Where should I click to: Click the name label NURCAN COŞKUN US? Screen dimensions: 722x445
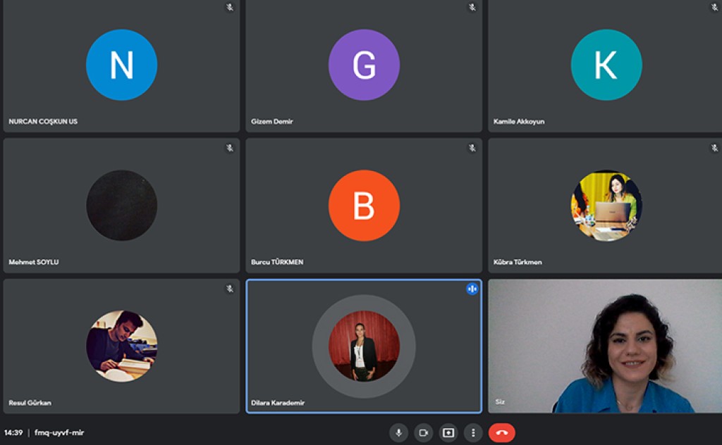pyautogui.click(x=43, y=121)
